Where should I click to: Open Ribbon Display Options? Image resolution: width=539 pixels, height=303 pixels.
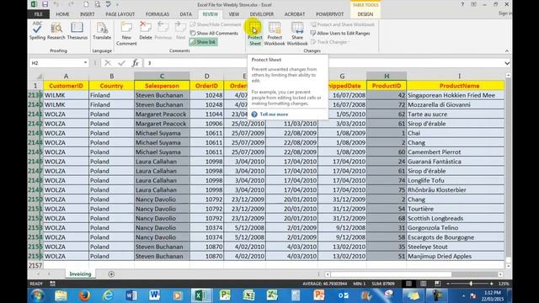[x=473, y=4]
